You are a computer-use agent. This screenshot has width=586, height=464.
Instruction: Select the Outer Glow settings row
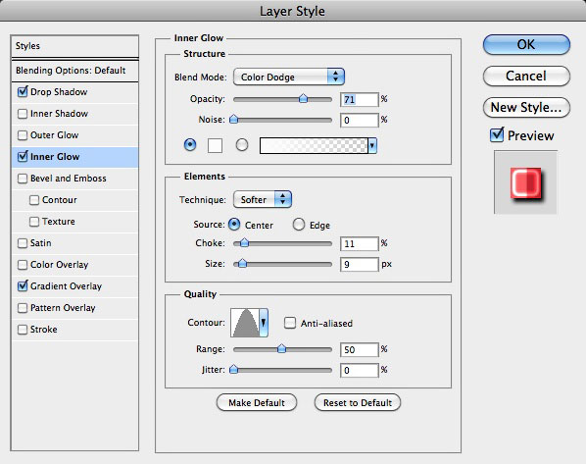(74, 135)
